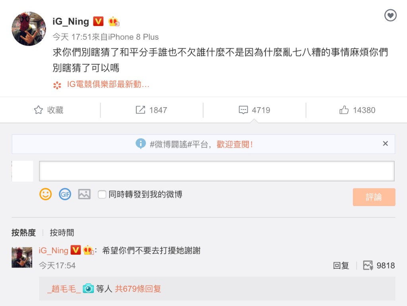Click 回复 to reply to iG_Ning's comment
The width and height of the screenshot is (407, 306).
coord(340,266)
